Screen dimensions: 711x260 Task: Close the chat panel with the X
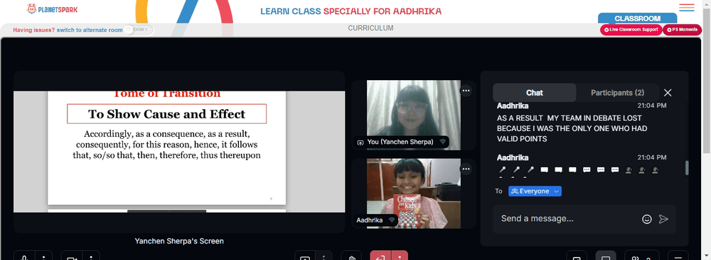[668, 93]
